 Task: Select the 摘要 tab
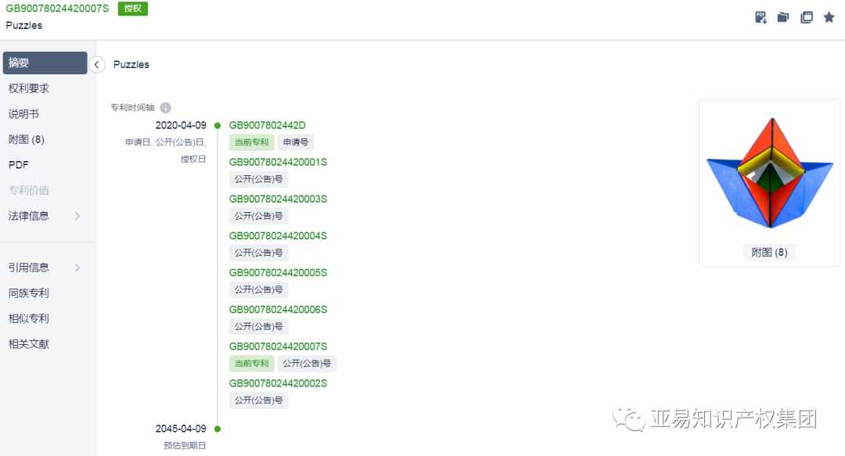point(45,63)
